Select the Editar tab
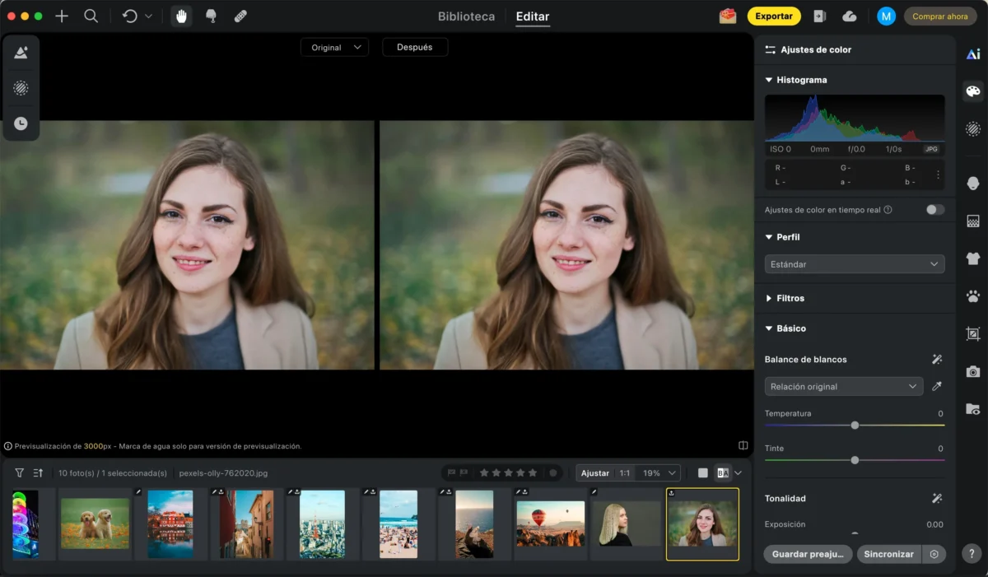The image size is (988, 577). pos(532,16)
